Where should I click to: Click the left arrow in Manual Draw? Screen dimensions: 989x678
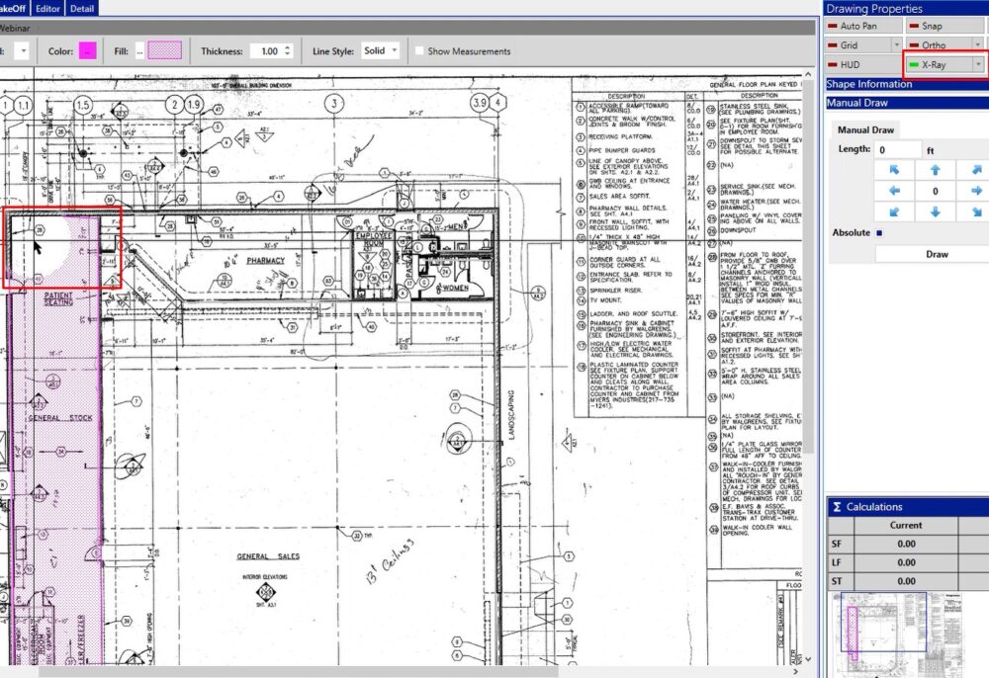click(893, 191)
